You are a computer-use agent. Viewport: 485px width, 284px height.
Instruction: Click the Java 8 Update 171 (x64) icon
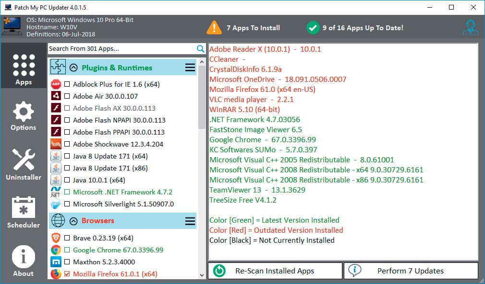[56, 156]
